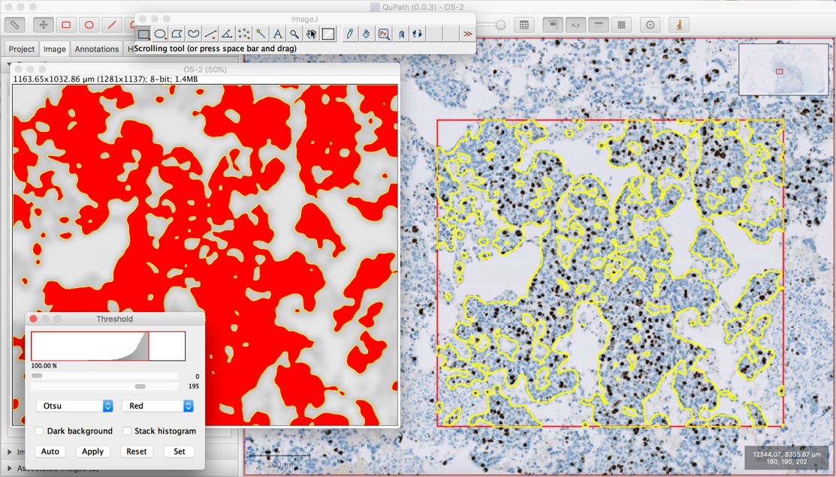Viewport: 836px width, 477px height.
Task: Click ImageJ toolbar icon right of Px tool
Action: point(401,34)
